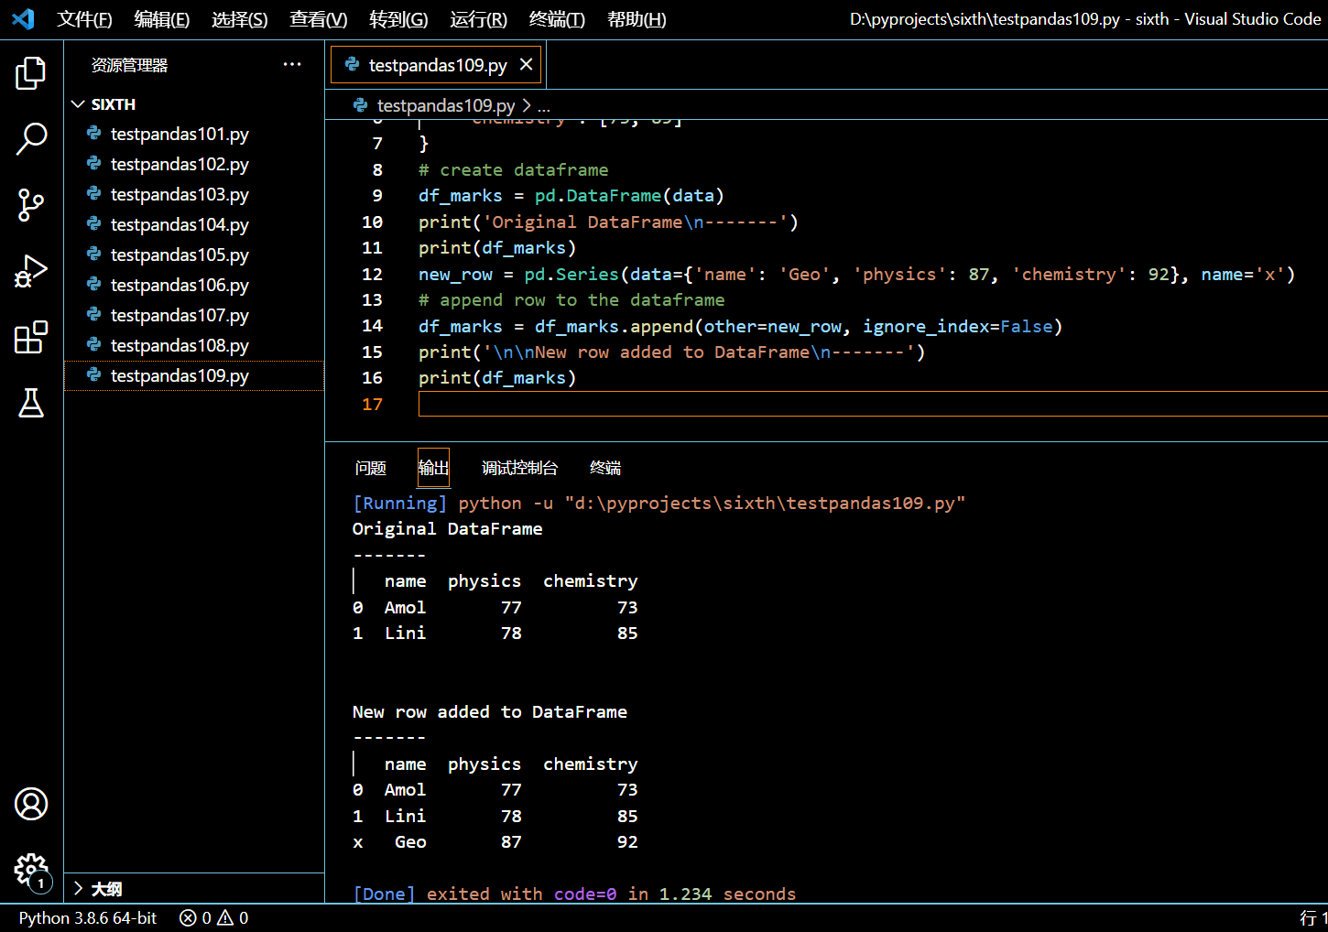Click line number 14 in gutter

pos(372,326)
